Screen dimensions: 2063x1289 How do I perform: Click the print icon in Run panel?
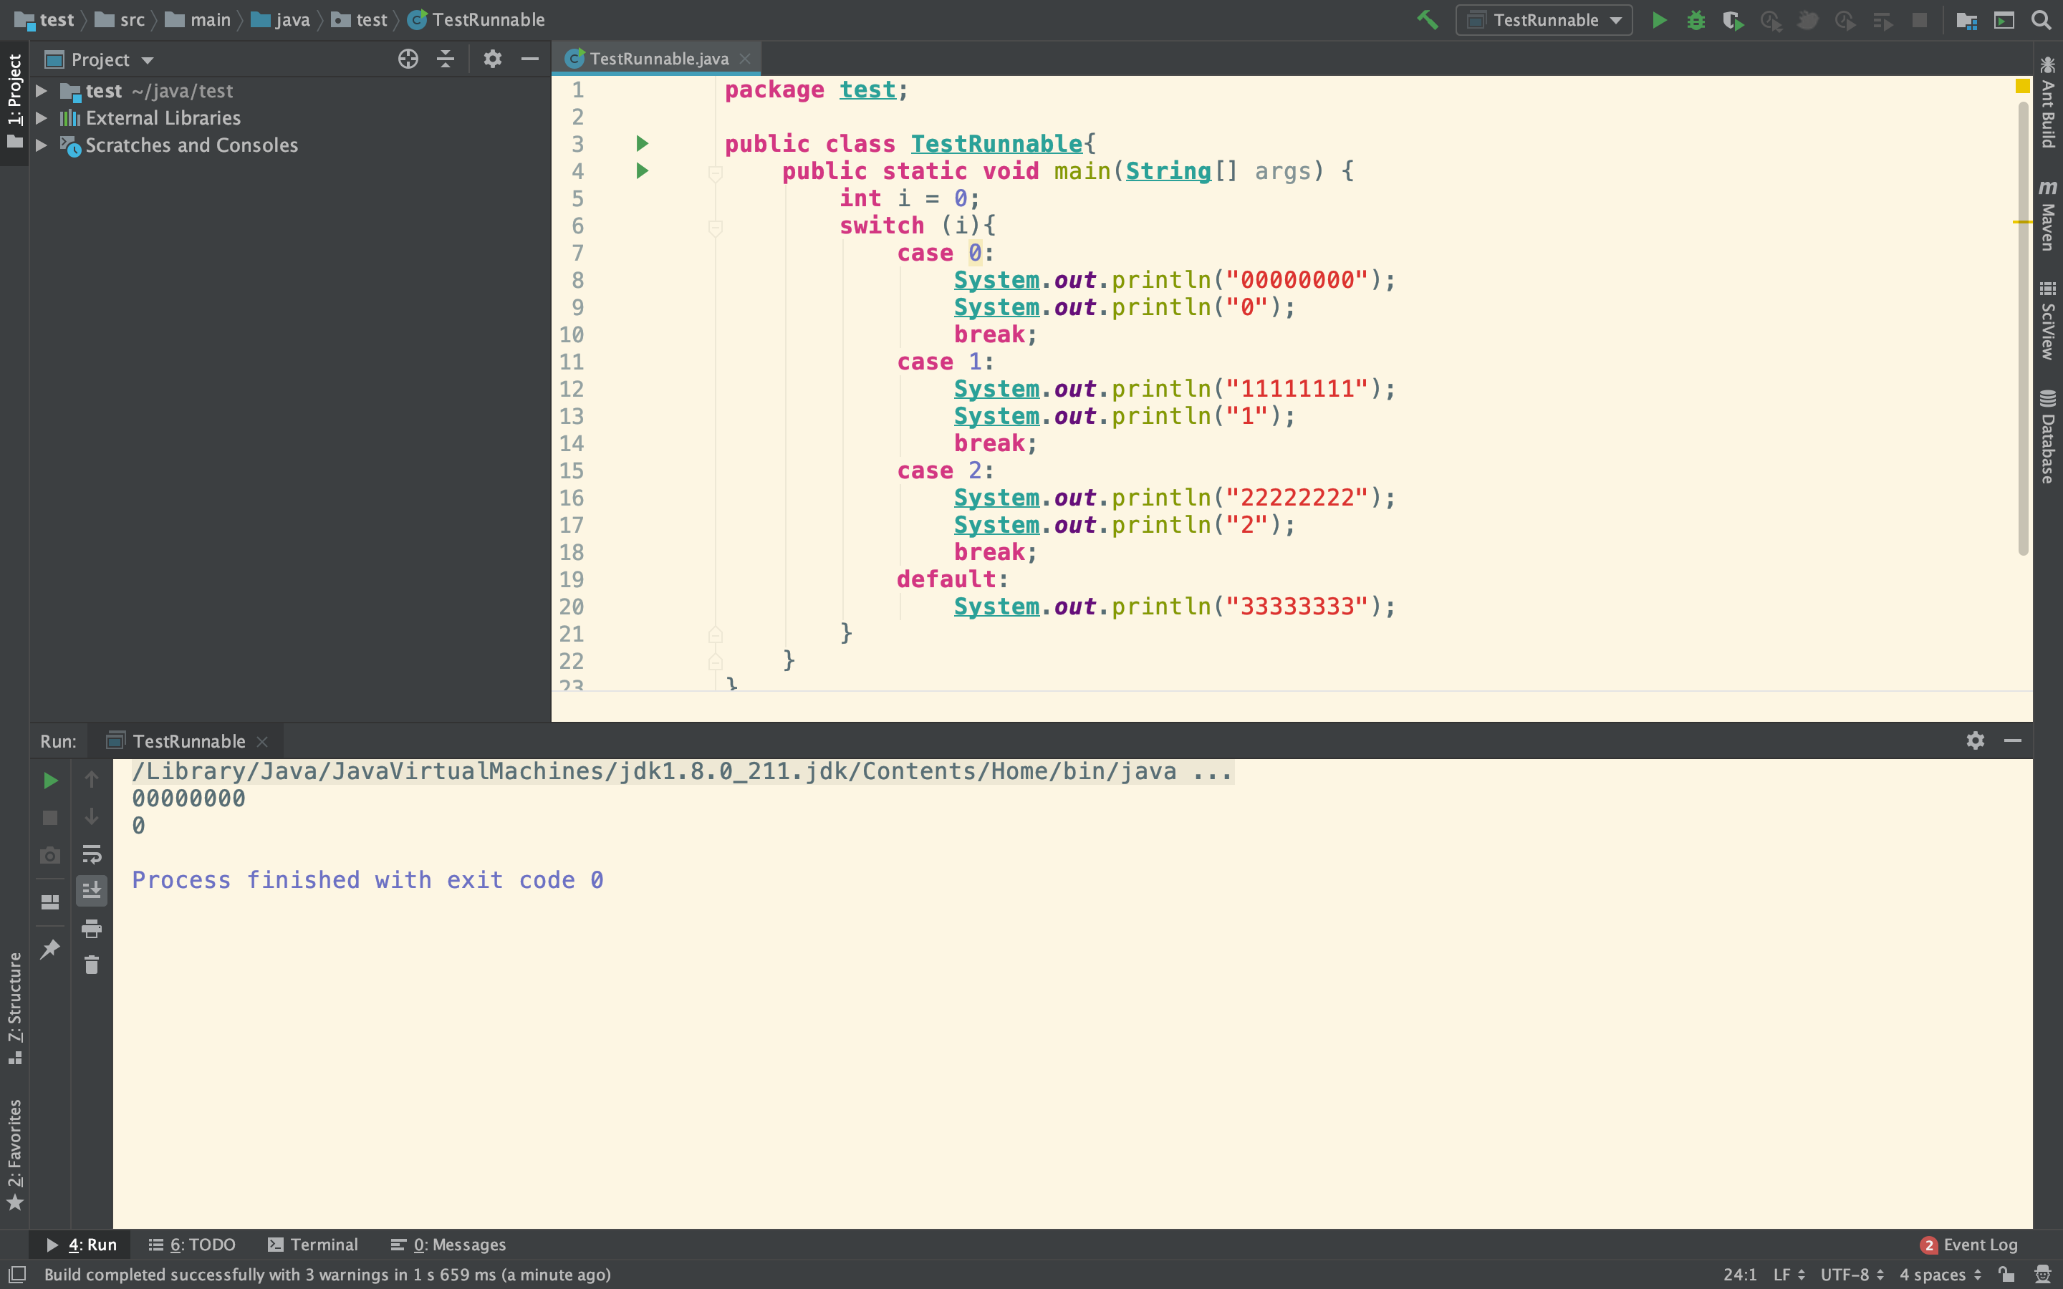pyautogui.click(x=91, y=928)
